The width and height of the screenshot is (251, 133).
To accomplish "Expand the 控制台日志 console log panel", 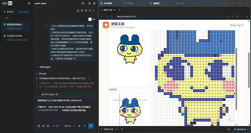I will click(107, 129).
